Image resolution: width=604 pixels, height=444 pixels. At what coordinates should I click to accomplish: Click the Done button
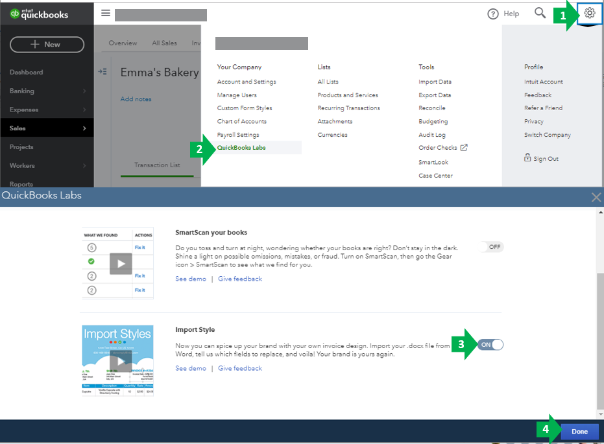[579, 431]
